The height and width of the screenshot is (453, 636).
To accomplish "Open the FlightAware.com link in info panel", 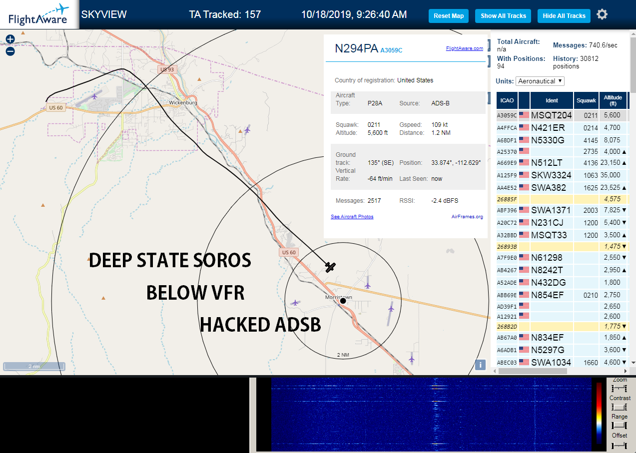I will [465, 48].
